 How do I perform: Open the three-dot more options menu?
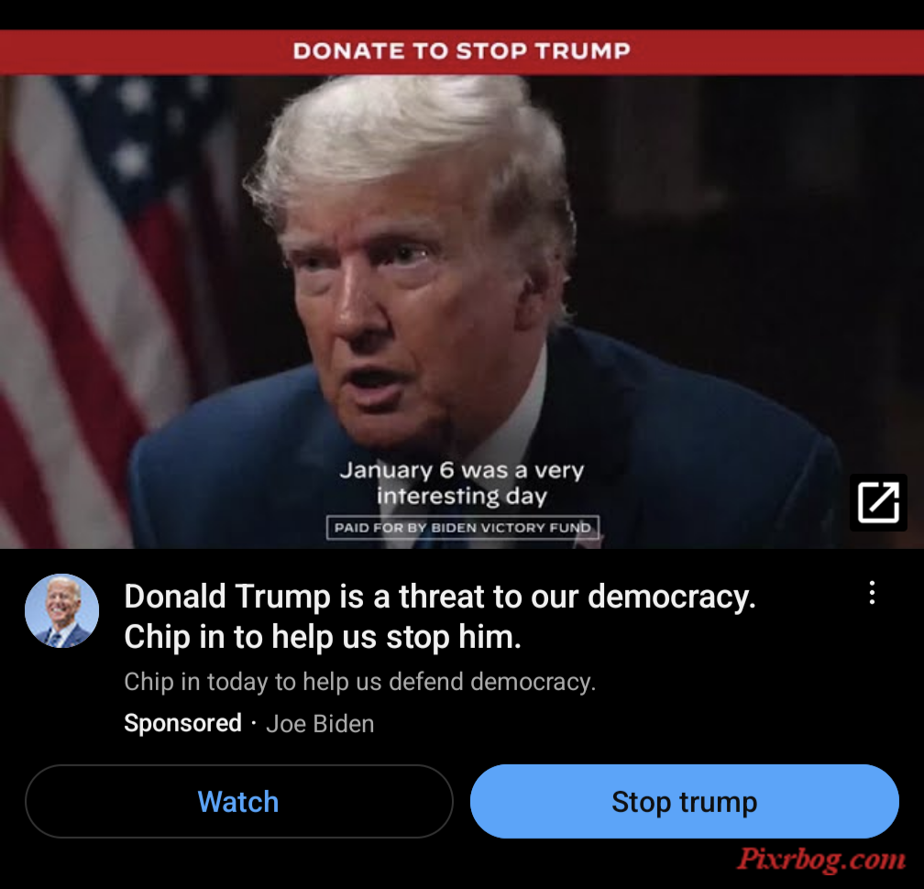pyautogui.click(x=872, y=593)
